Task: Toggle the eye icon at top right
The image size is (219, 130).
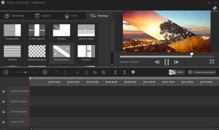Action: click(215, 8)
